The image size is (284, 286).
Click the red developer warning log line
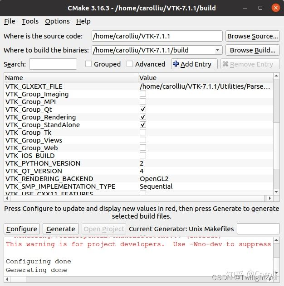pyautogui.click(x=139, y=244)
